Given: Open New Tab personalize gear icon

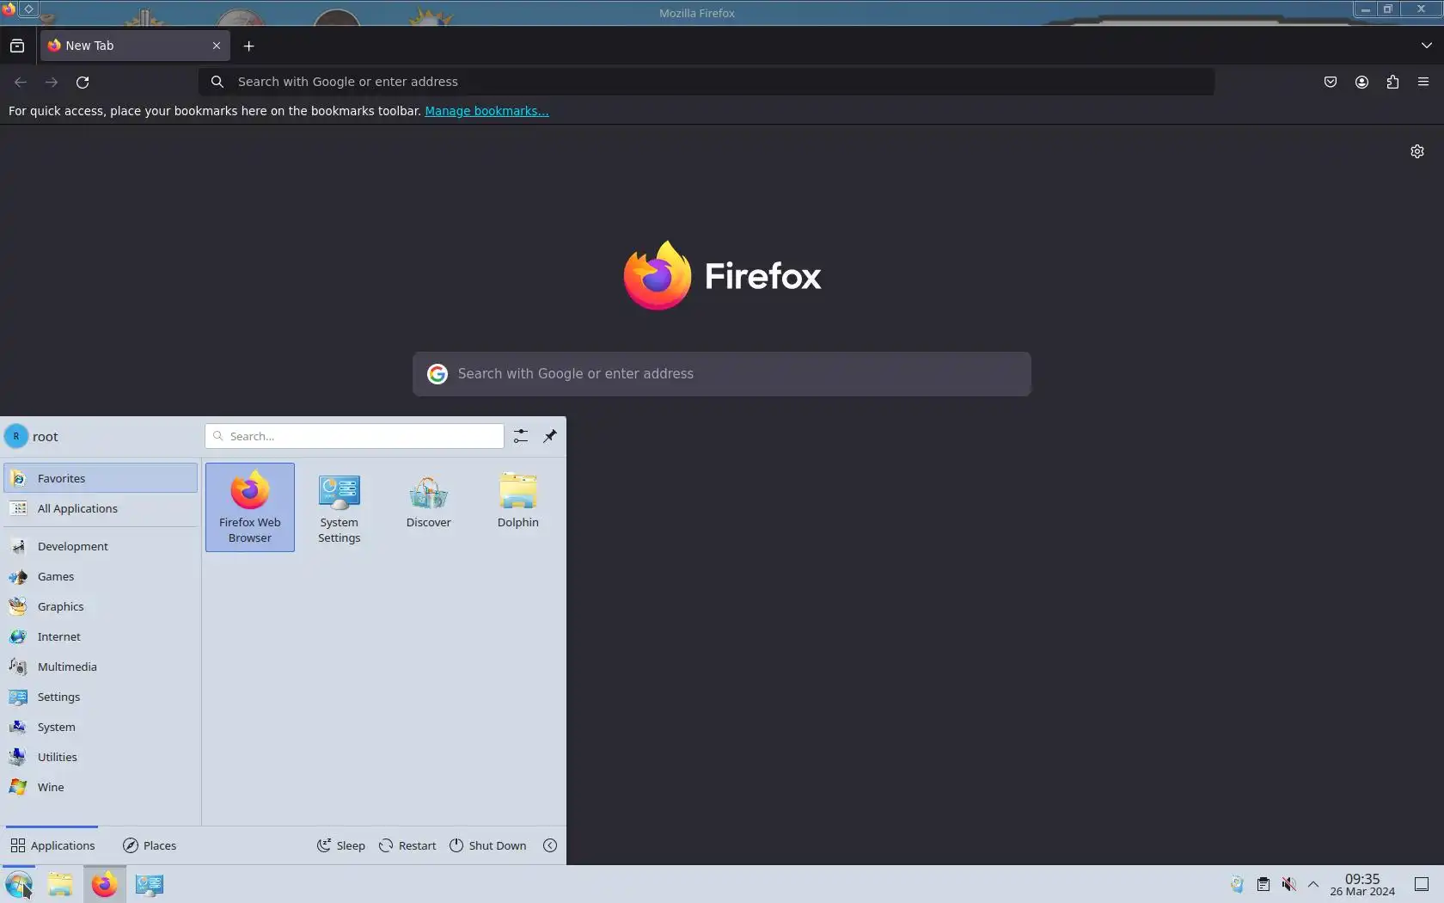Looking at the screenshot, I should 1417,151.
